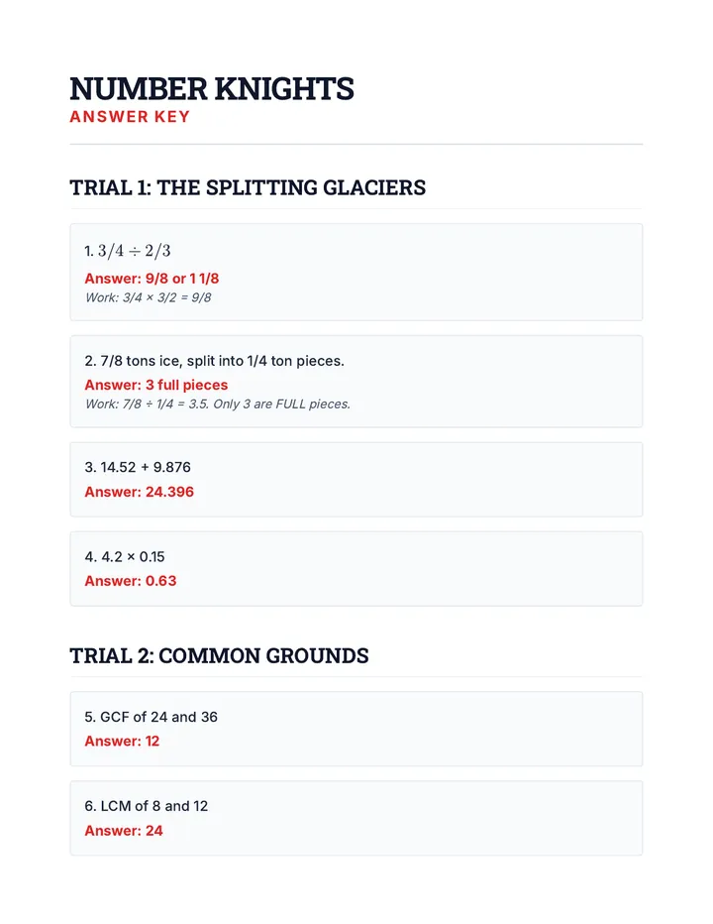
Task: Click question 5 GCF of 24 and 36
Action: pyautogui.click(x=152, y=717)
